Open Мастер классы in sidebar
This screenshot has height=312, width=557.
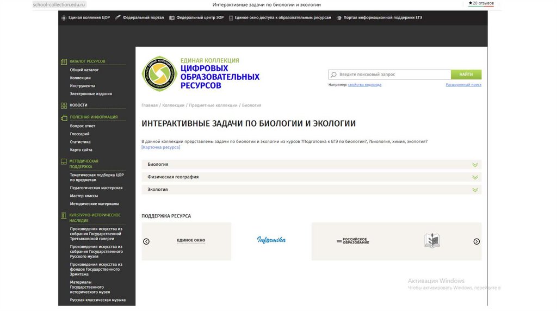tap(84, 196)
